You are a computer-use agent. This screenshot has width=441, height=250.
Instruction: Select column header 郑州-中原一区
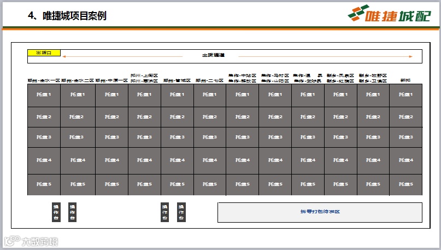111,80
